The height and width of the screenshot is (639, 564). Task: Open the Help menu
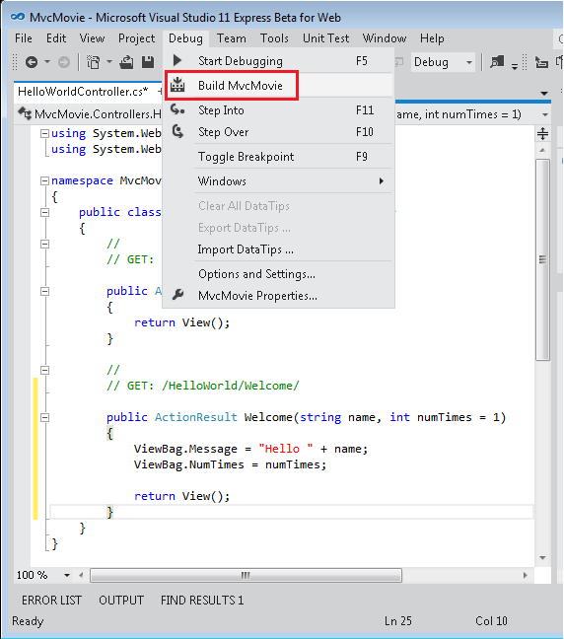[432, 38]
